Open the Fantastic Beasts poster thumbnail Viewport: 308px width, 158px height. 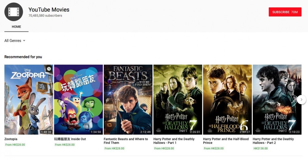(128, 99)
